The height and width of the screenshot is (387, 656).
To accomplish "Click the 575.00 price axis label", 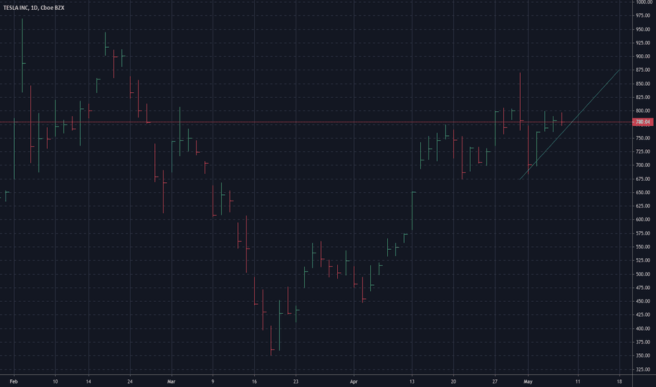I will pos(643,233).
